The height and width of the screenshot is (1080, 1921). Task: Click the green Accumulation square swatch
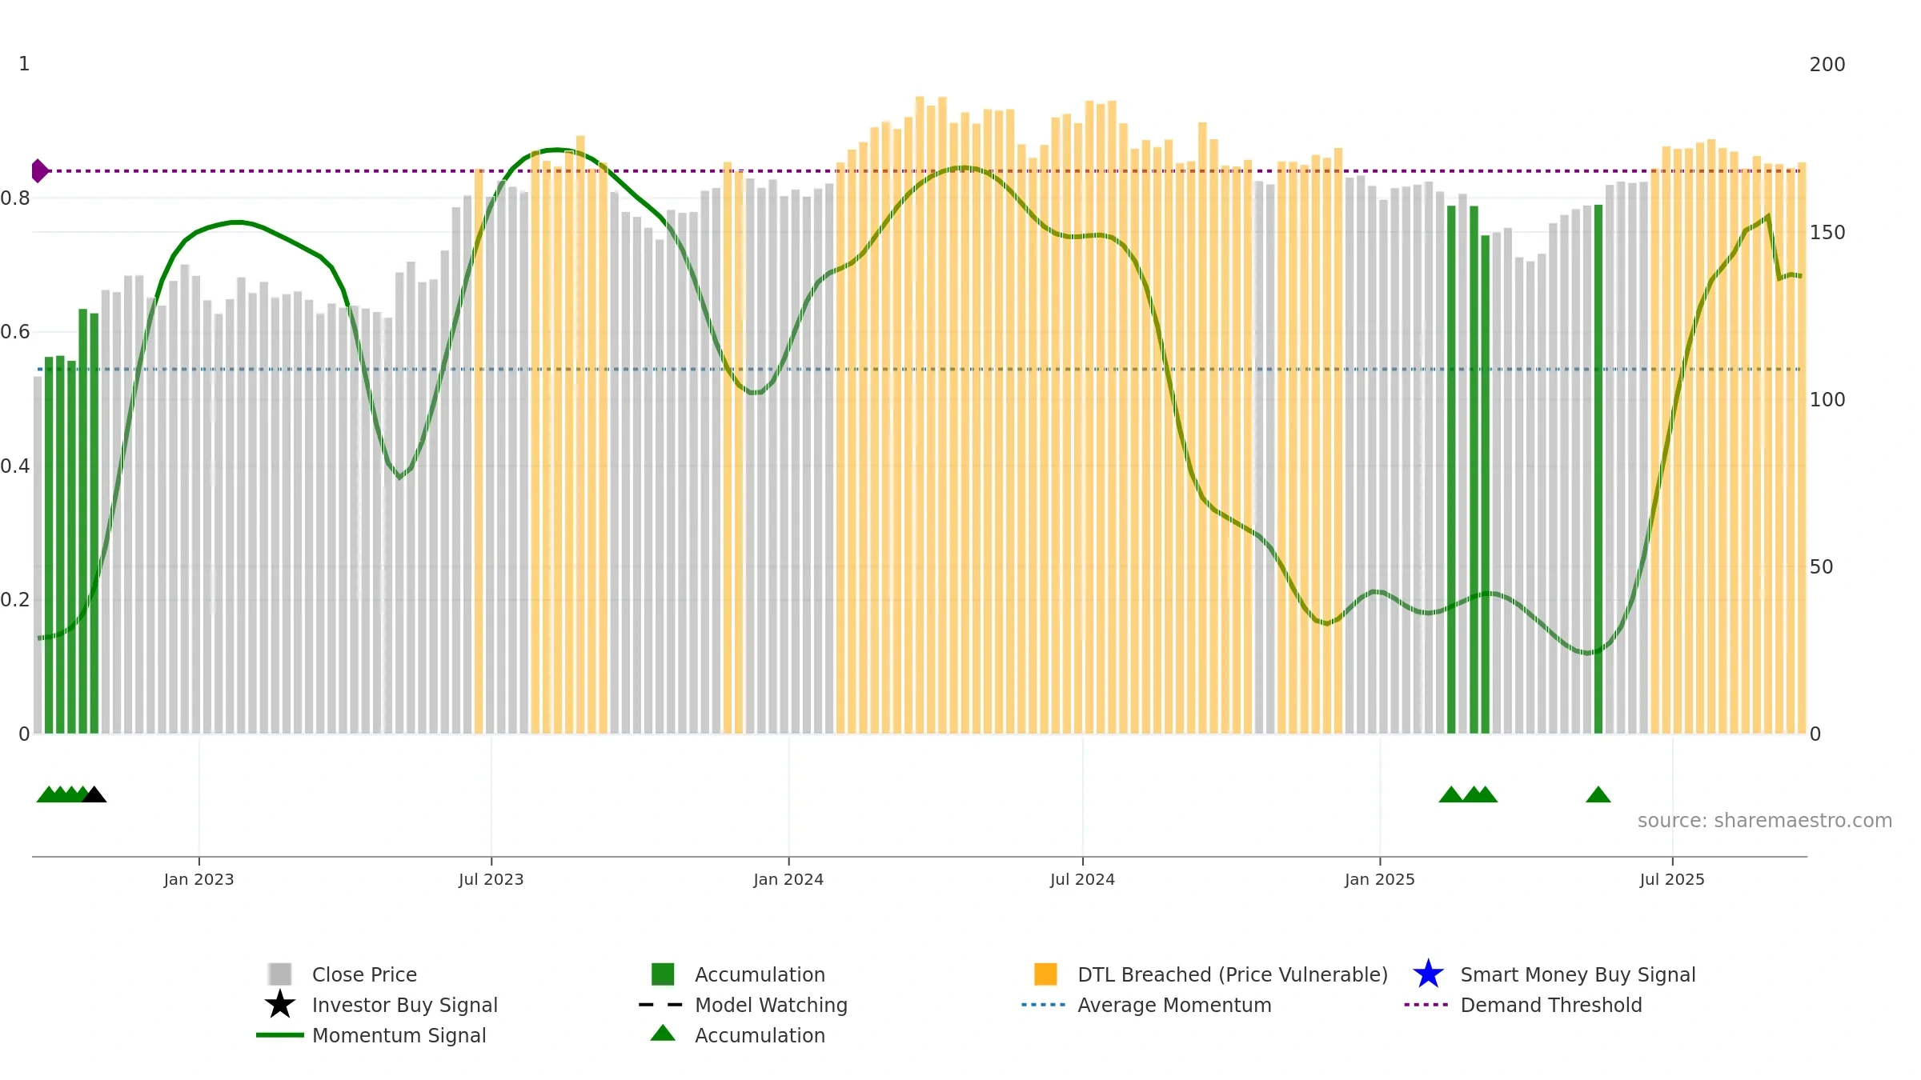[663, 974]
